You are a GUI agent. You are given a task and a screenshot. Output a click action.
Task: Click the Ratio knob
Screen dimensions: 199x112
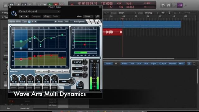click(38, 79)
